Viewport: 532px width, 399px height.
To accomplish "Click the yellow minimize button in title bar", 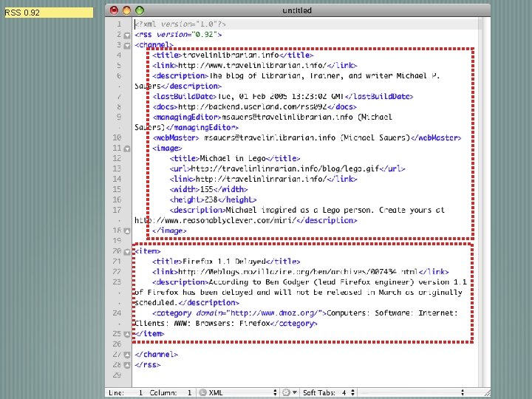I will [x=126, y=10].
